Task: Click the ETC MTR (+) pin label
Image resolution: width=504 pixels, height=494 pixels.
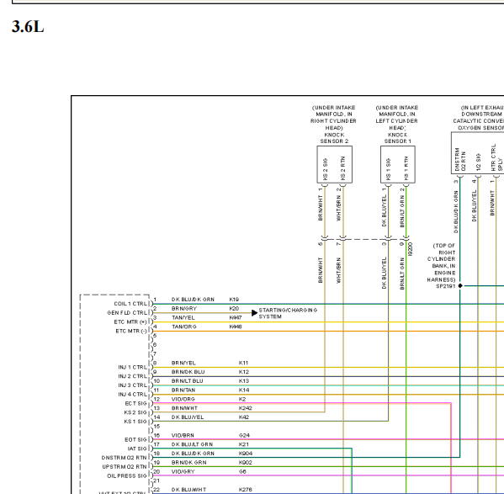Action: (x=130, y=321)
